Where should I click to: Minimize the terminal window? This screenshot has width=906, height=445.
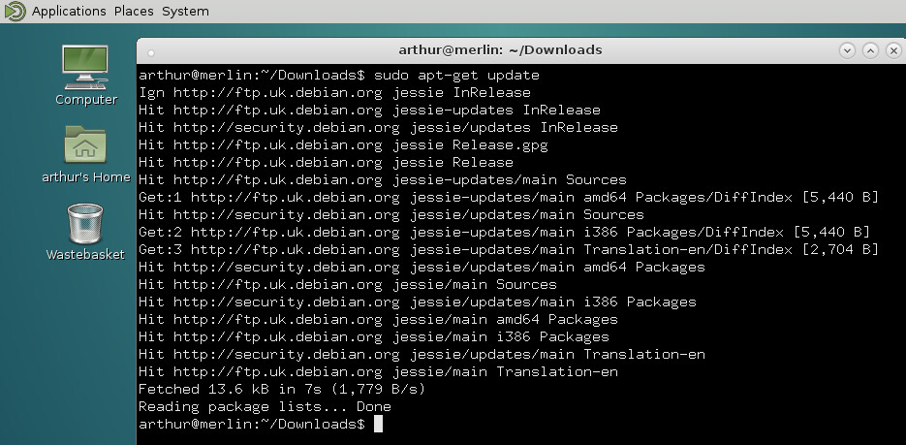pos(847,50)
